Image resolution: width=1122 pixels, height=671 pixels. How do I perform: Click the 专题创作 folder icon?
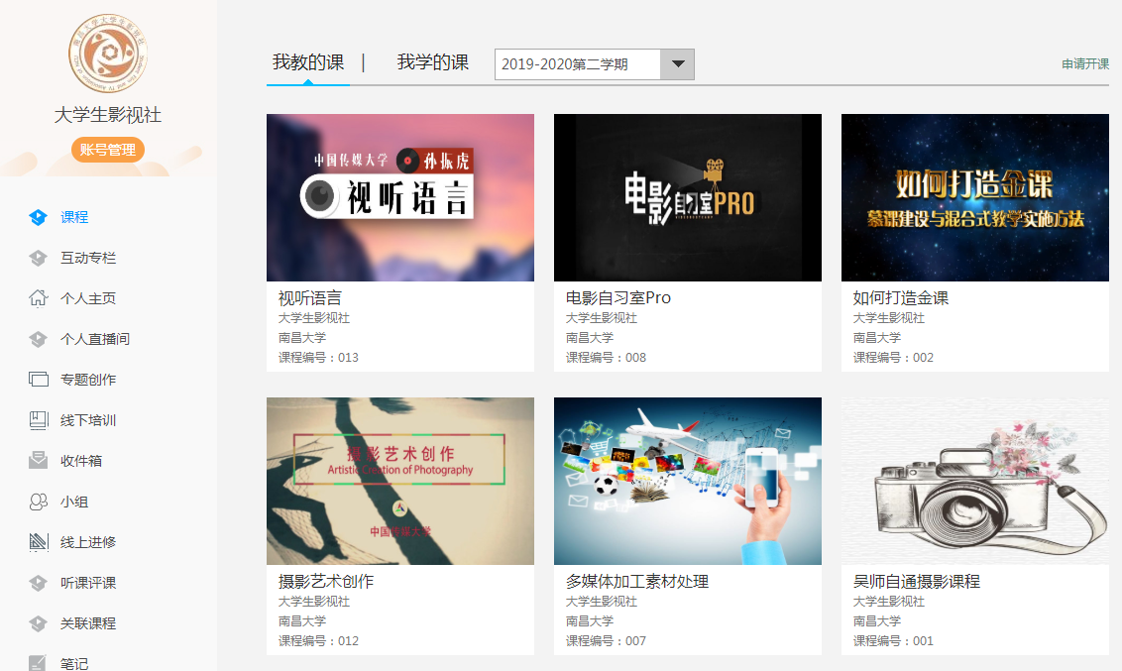[x=39, y=380]
